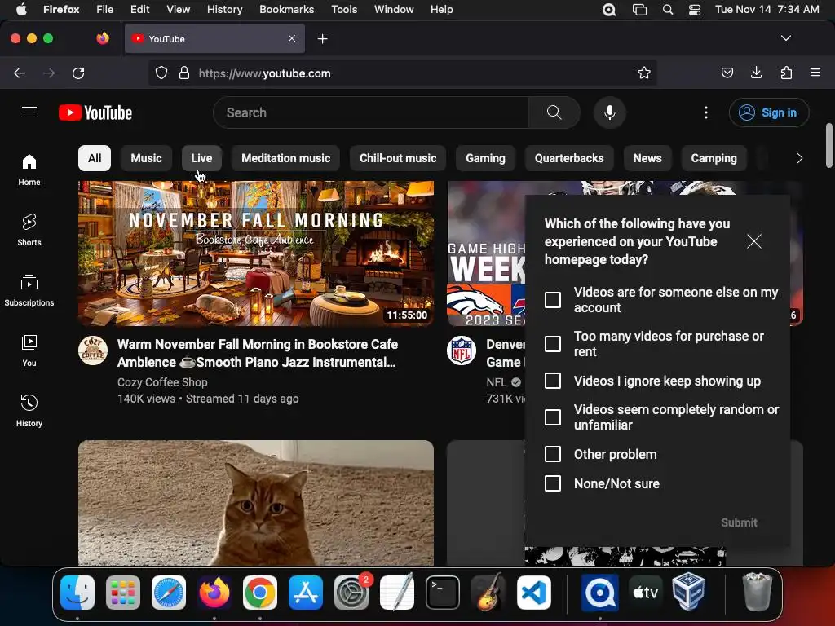
Task: Open the YouTube hamburger guide menu
Action: [29, 112]
